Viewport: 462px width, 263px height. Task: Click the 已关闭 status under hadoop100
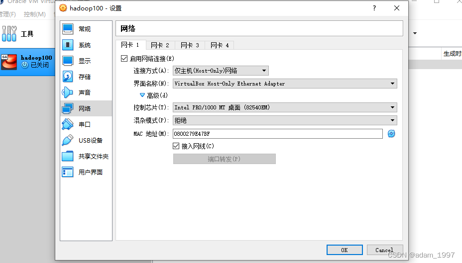point(40,65)
